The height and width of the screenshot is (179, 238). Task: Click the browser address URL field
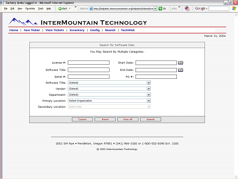[x=123, y=9]
